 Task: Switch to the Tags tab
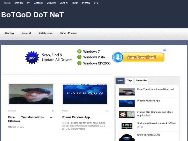(130, 80)
